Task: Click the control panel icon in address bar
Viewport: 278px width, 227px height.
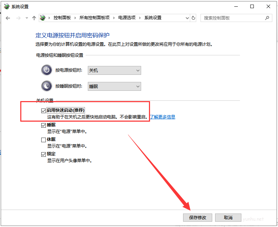Action: pos(43,18)
